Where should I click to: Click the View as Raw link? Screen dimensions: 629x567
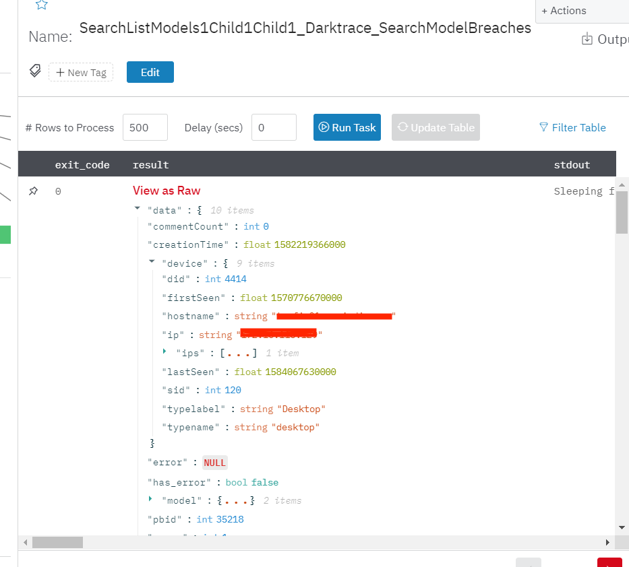[167, 191]
